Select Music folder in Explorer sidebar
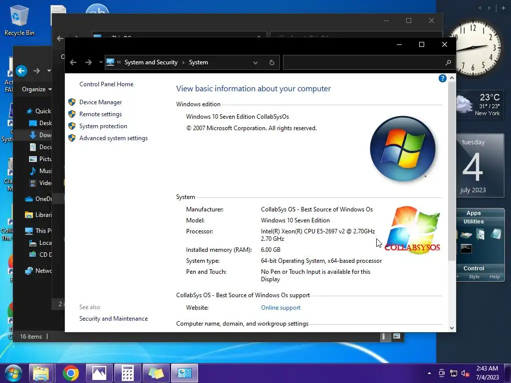The height and width of the screenshot is (383, 511). pos(40,171)
